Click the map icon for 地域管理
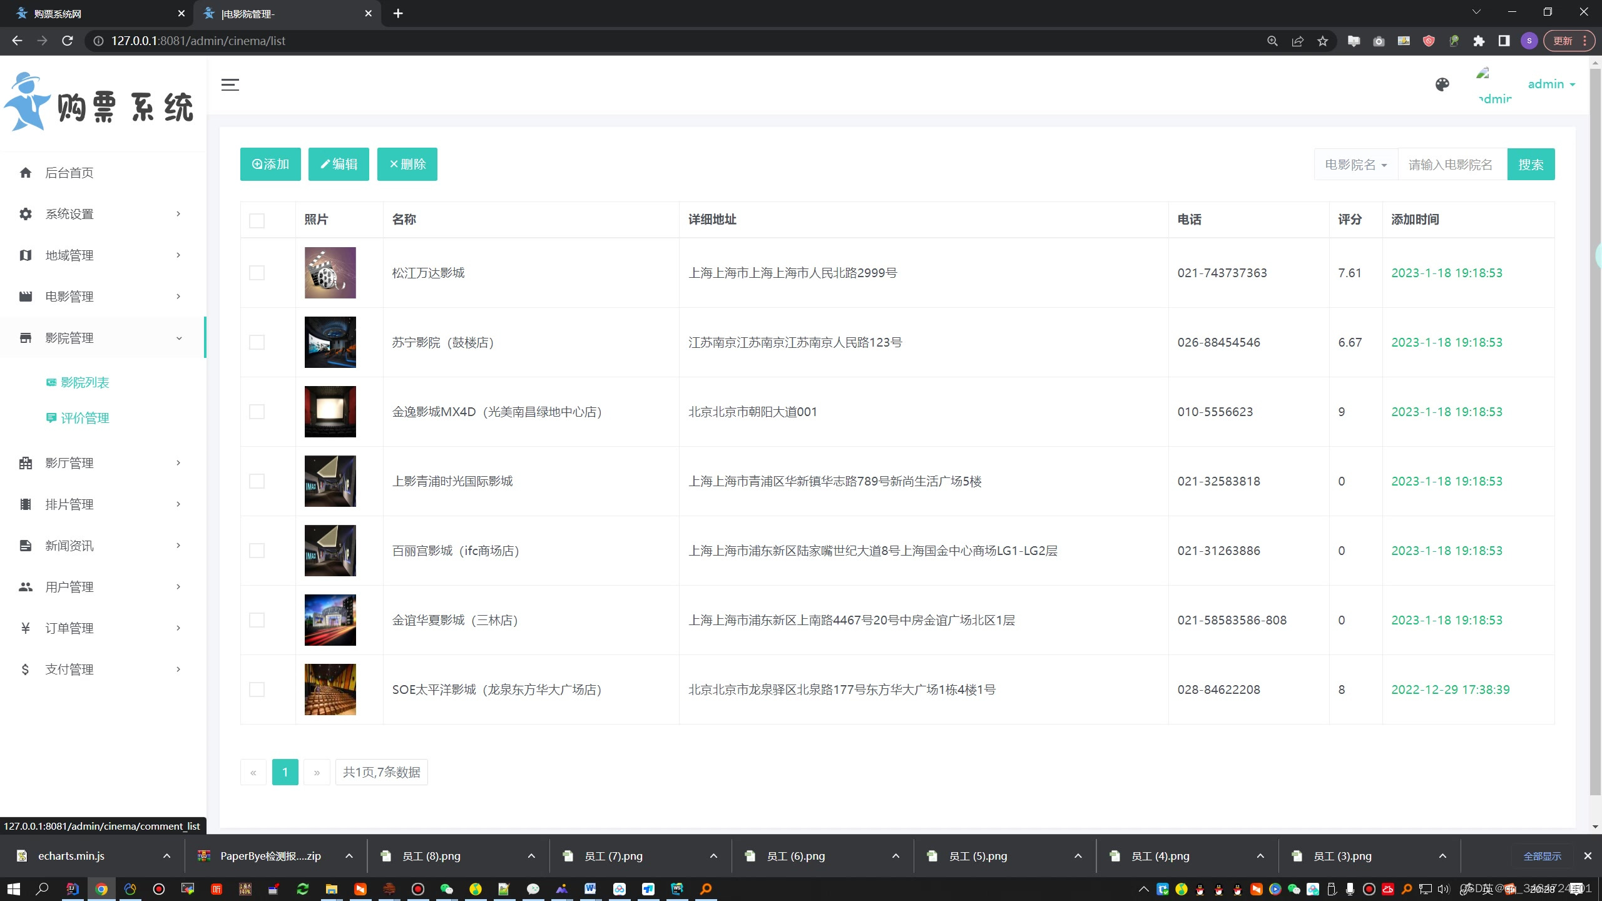Screen dimensions: 1602x901 (26, 255)
